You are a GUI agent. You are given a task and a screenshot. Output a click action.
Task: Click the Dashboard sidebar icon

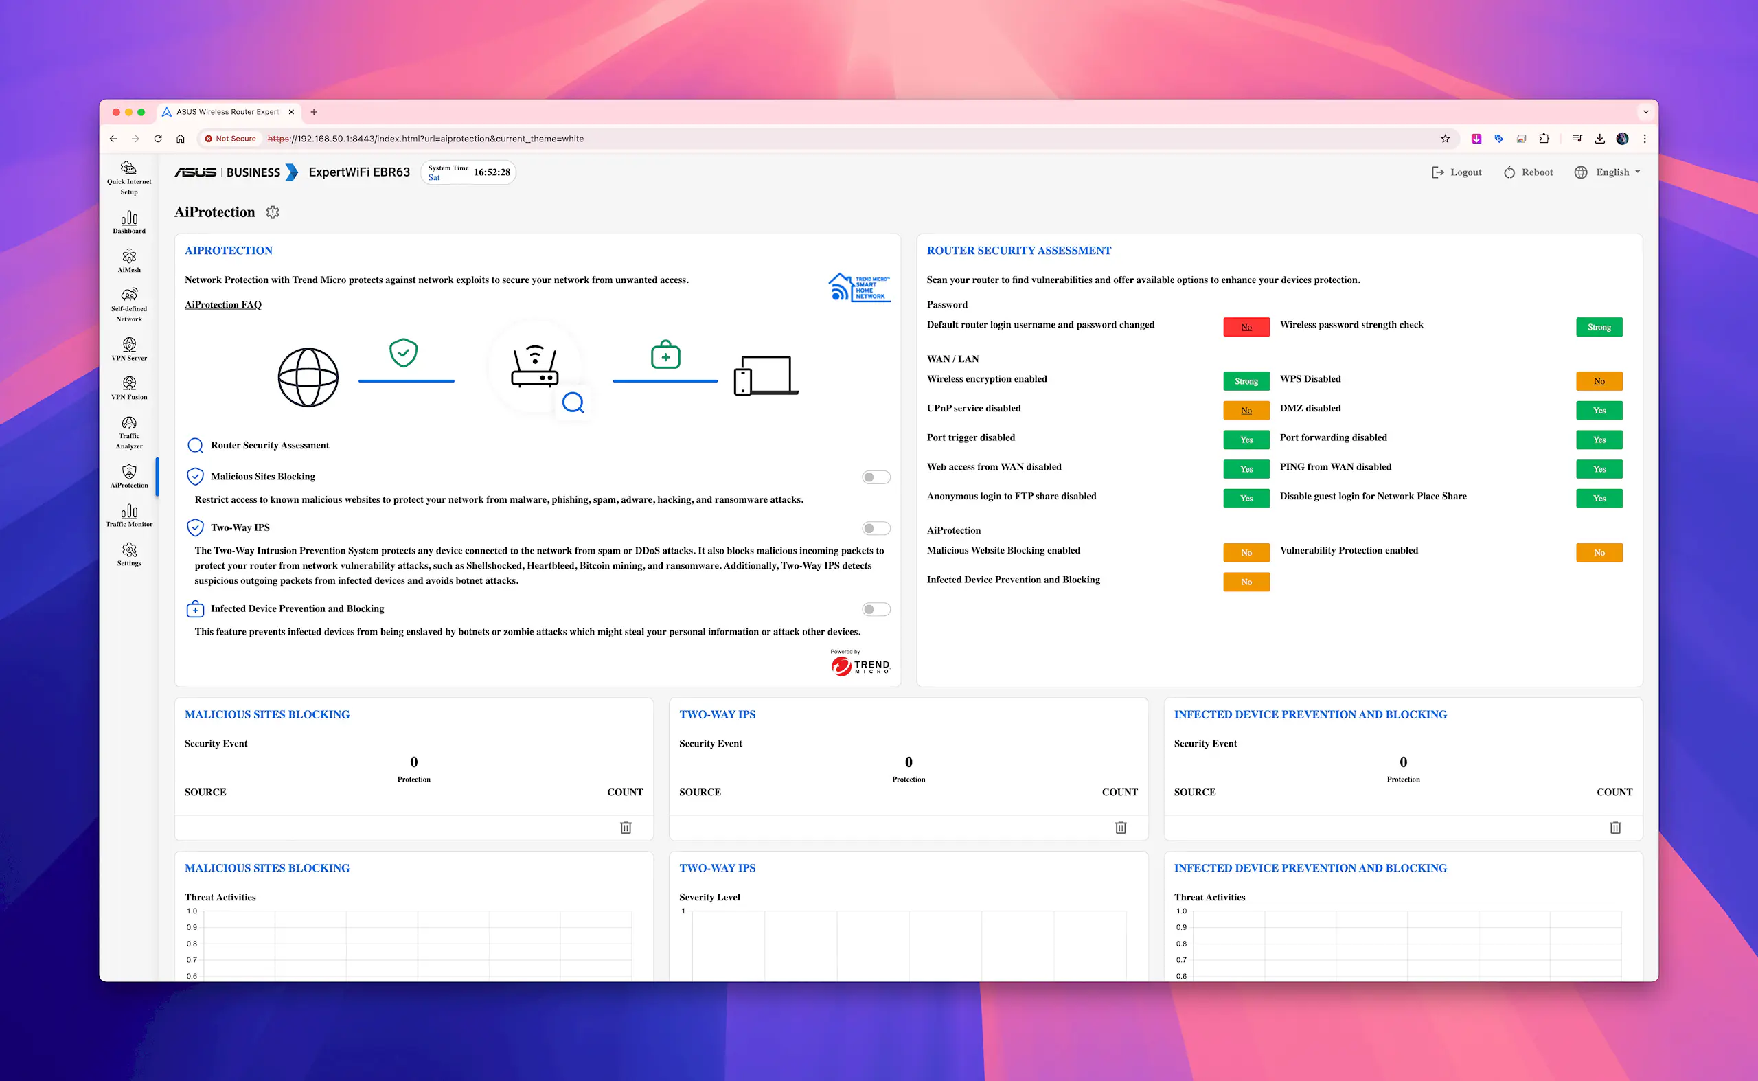127,223
